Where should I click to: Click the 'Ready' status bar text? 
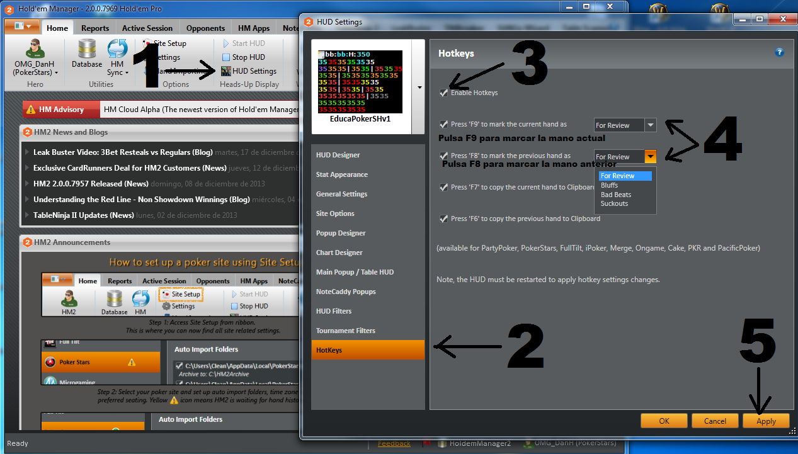pos(18,443)
